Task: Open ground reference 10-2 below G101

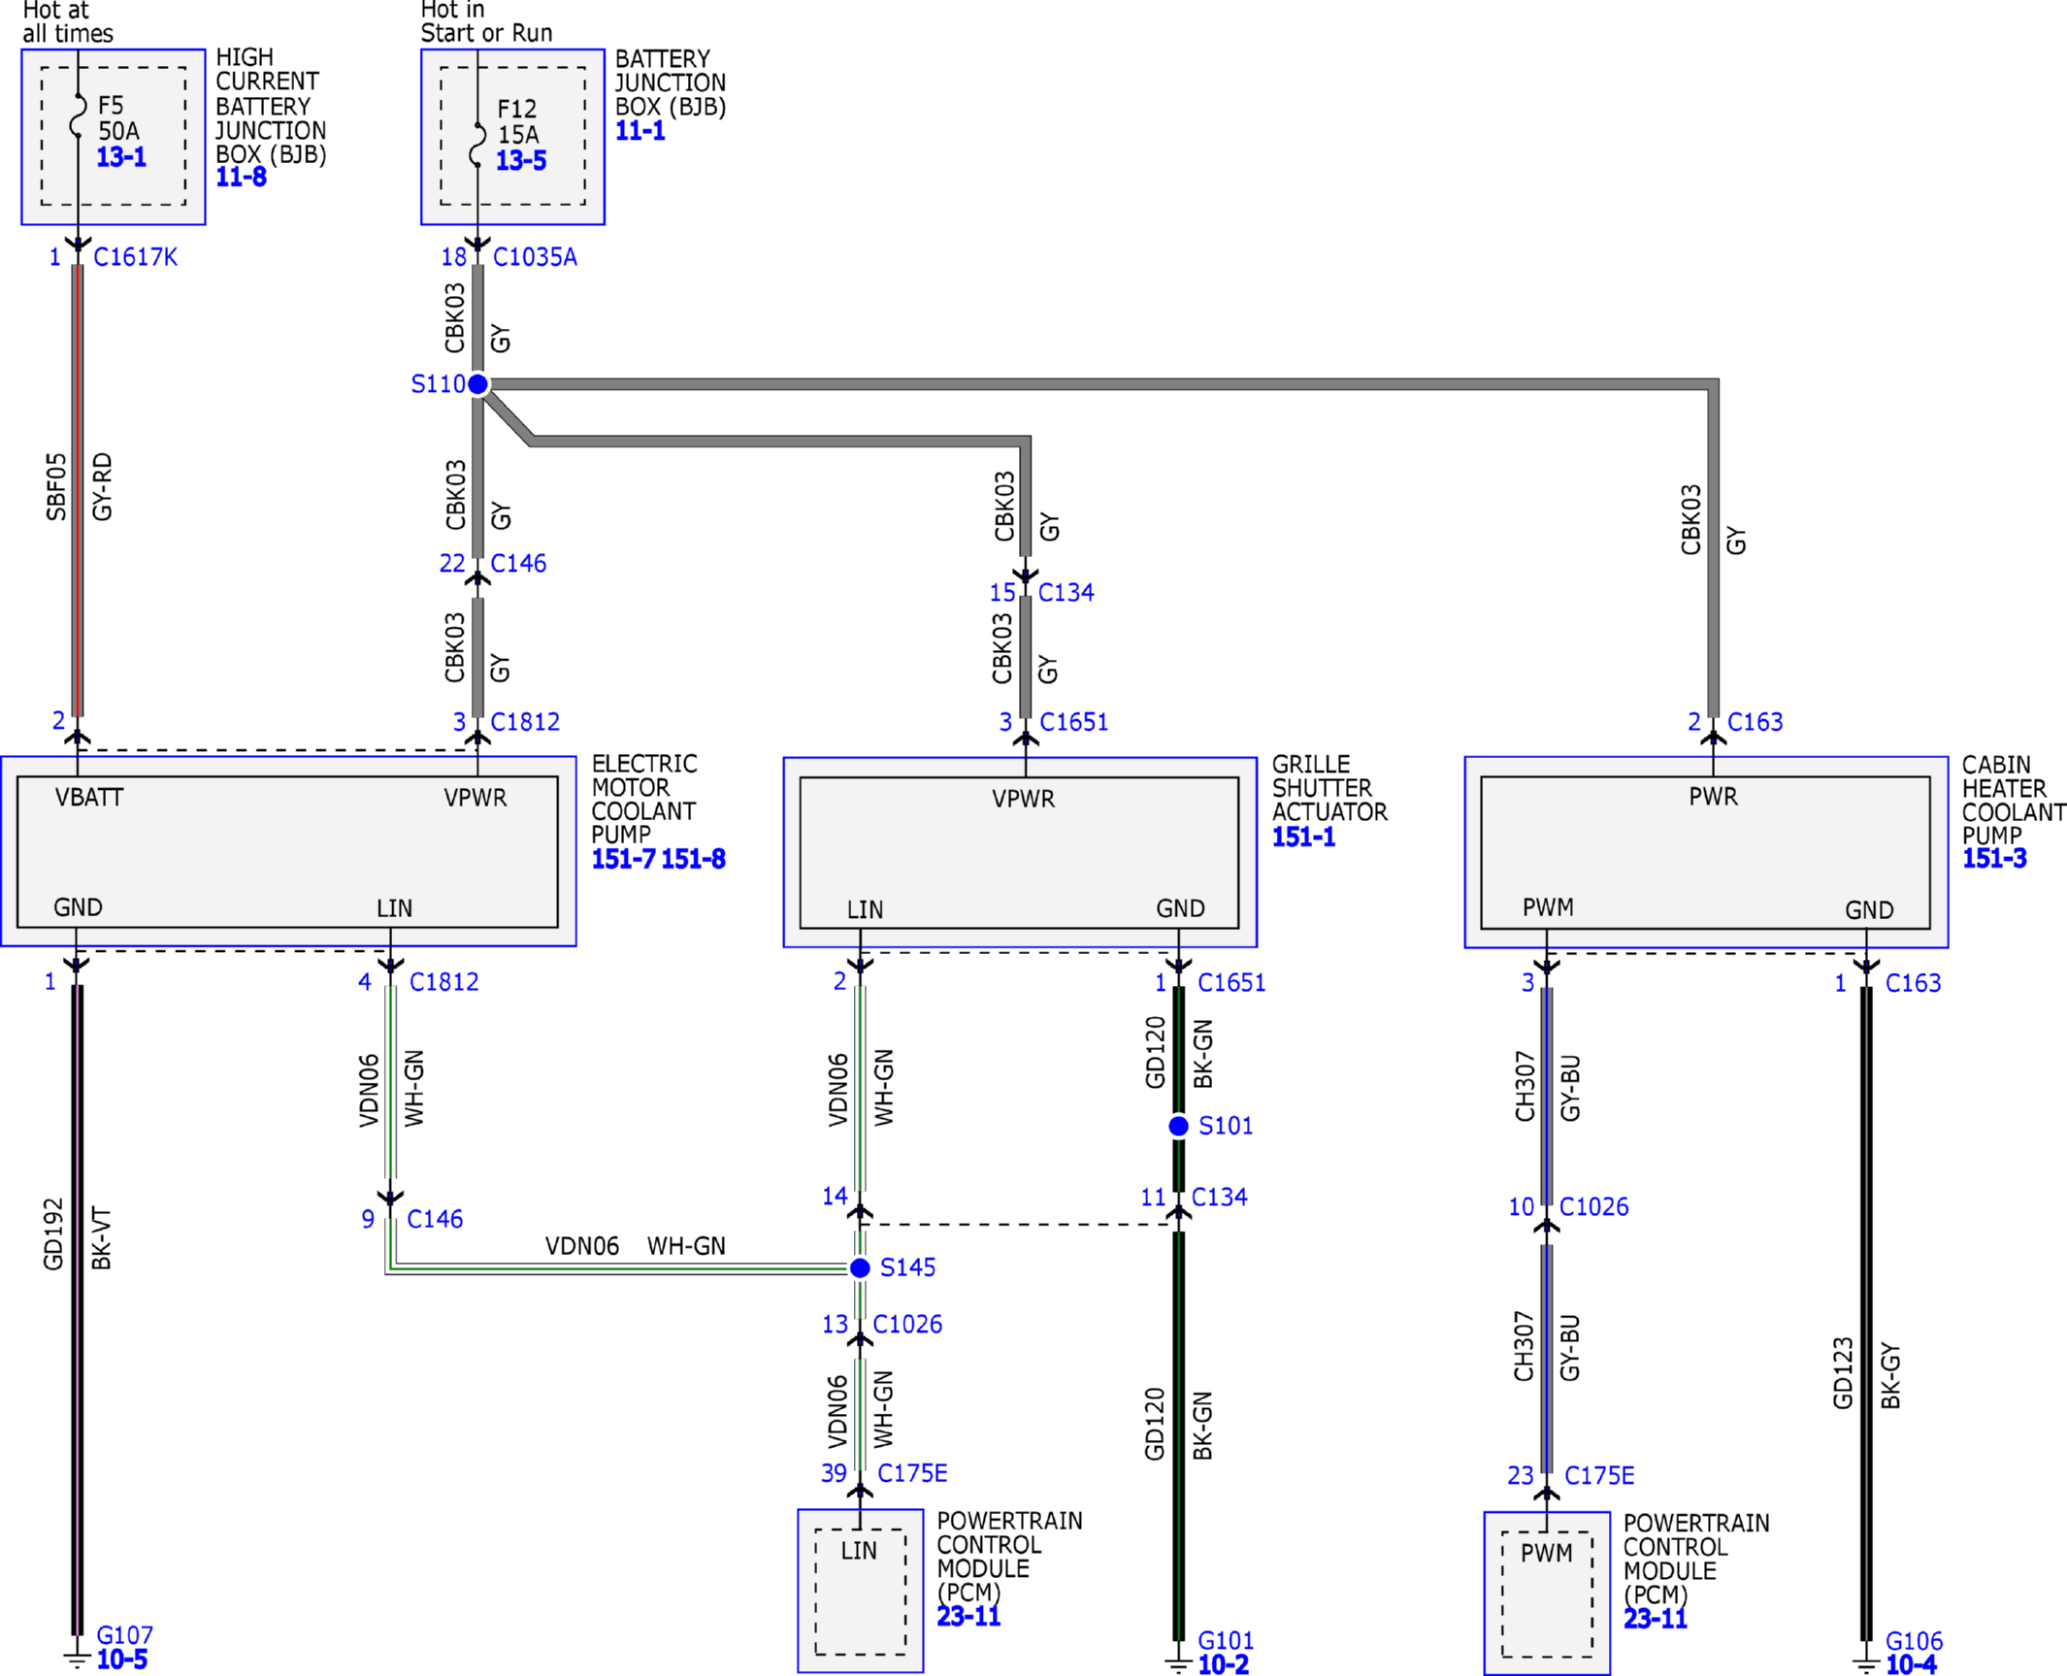Action: [1223, 1665]
